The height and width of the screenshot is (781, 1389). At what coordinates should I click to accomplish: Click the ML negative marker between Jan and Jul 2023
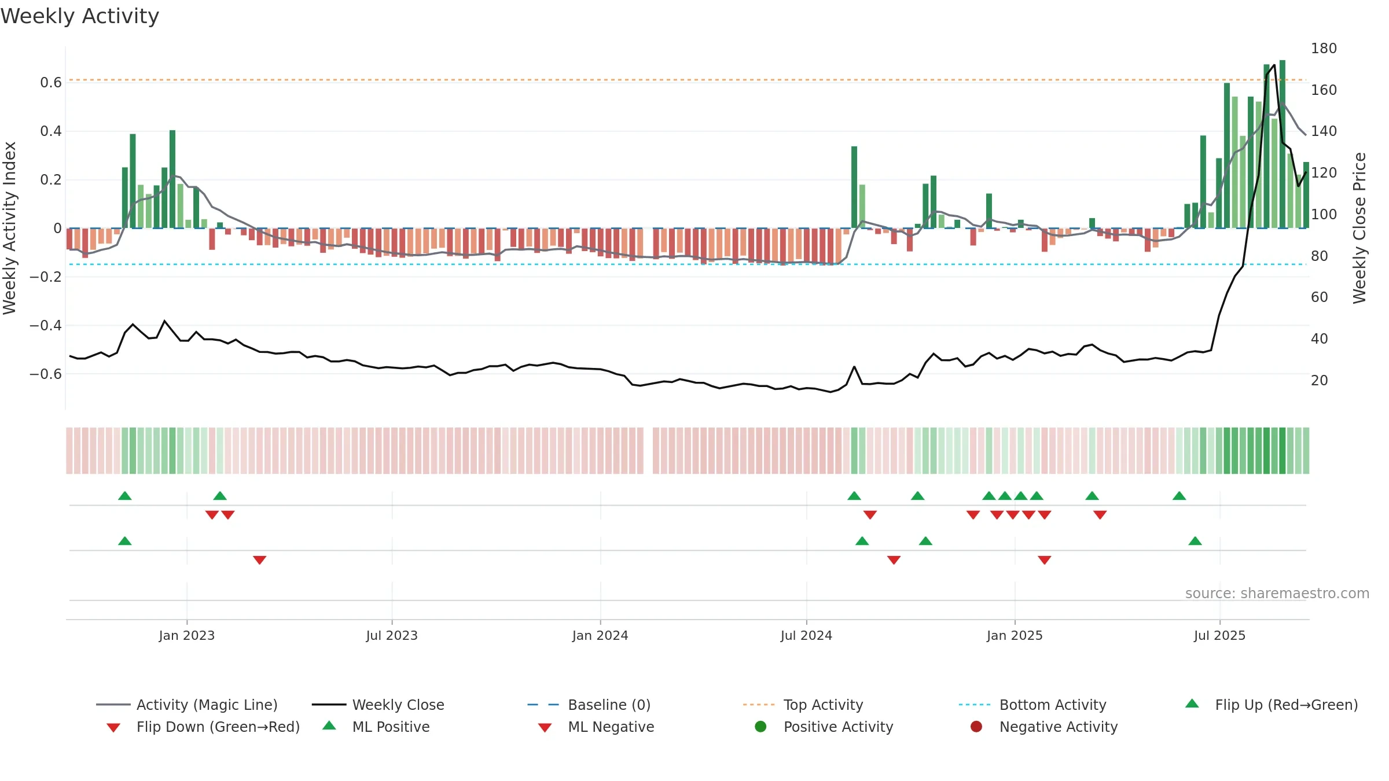pos(260,560)
